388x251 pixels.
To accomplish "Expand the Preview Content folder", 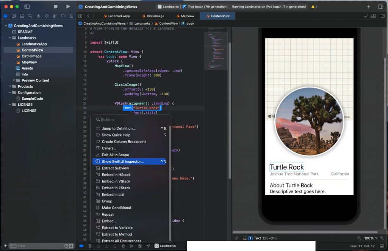I will (14, 80).
